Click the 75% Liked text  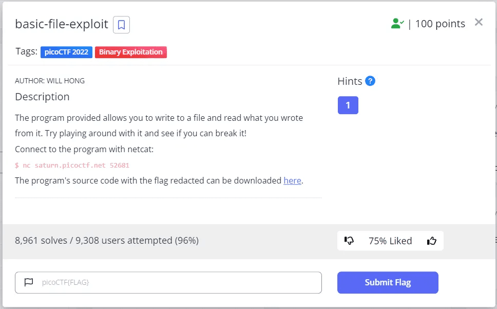[390, 241]
